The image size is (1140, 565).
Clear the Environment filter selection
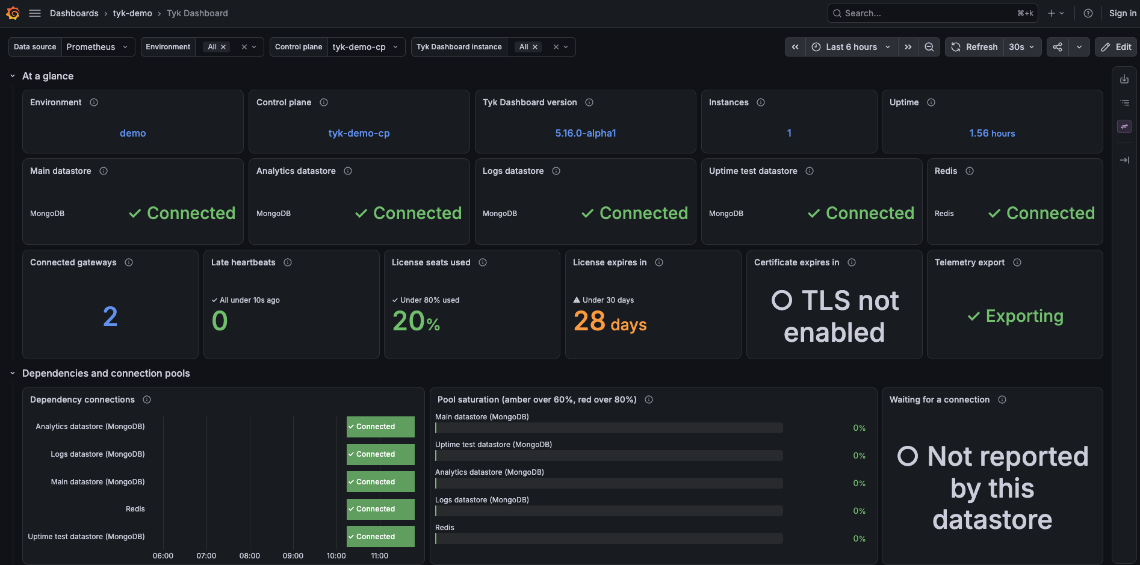coord(244,47)
